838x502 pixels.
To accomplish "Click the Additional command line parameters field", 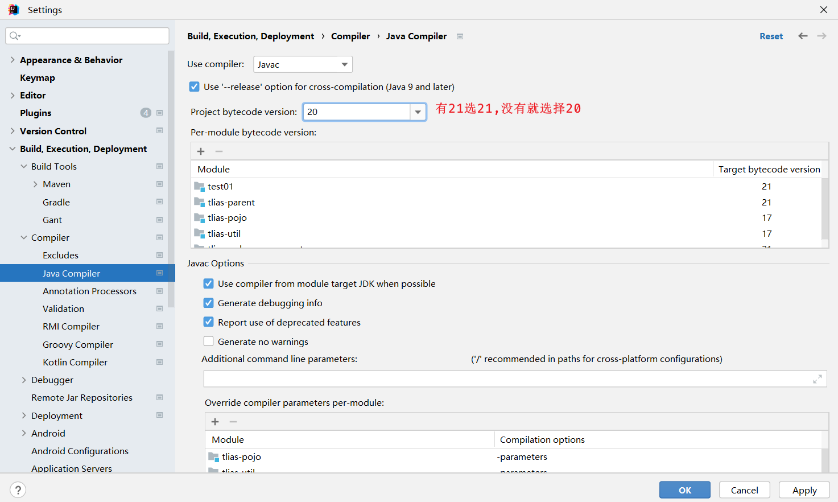I will 506,379.
